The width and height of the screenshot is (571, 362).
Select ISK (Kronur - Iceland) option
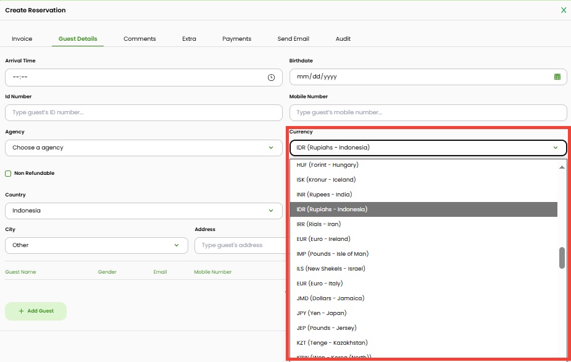[423, 180]
